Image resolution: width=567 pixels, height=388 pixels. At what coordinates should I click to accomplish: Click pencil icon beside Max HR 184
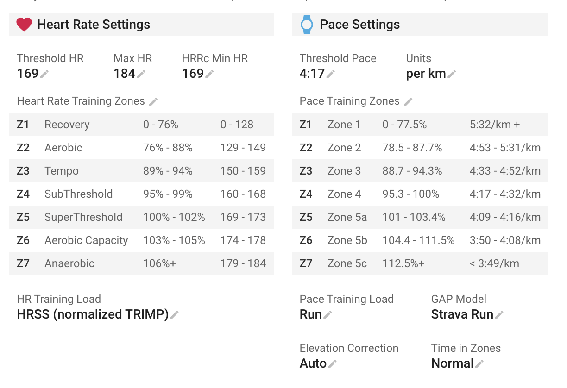141,74
